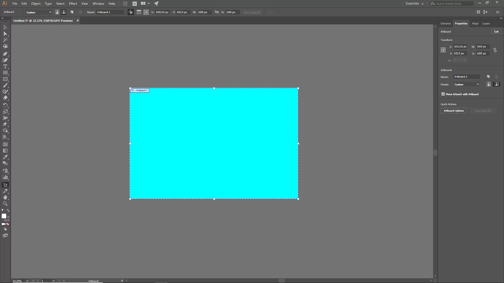Toggle constrain width and height in control bar
Screen dimensions: 504x283
pyautogui.click(x=216, y=12)
